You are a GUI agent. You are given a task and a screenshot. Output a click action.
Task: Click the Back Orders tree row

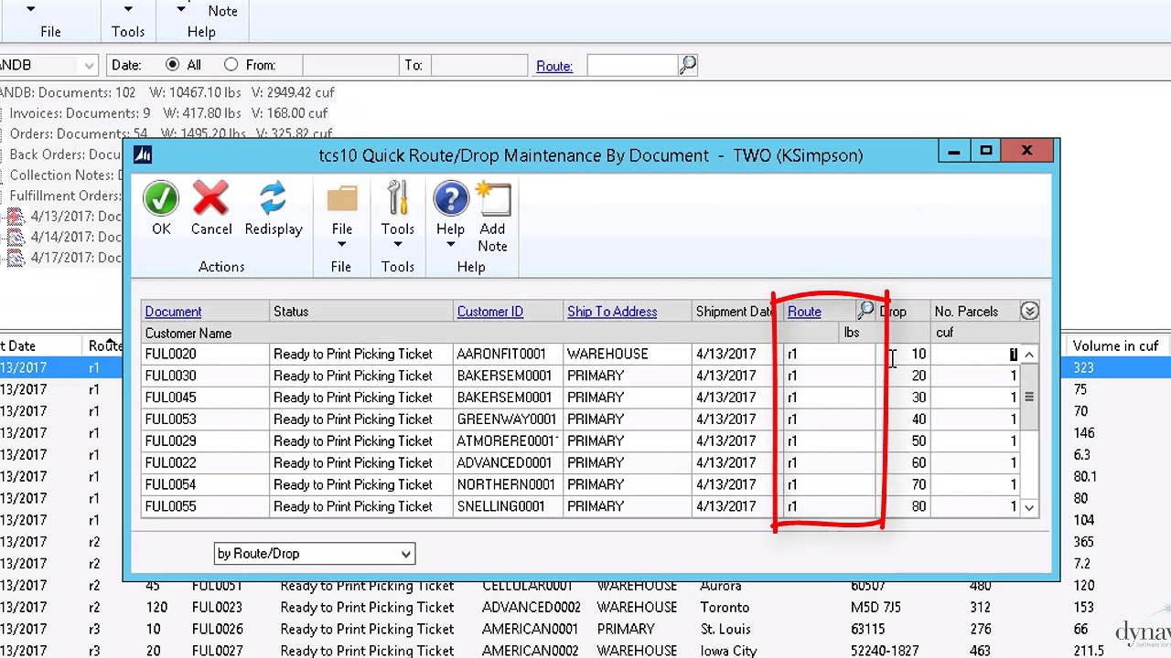[x=66, y=154]
